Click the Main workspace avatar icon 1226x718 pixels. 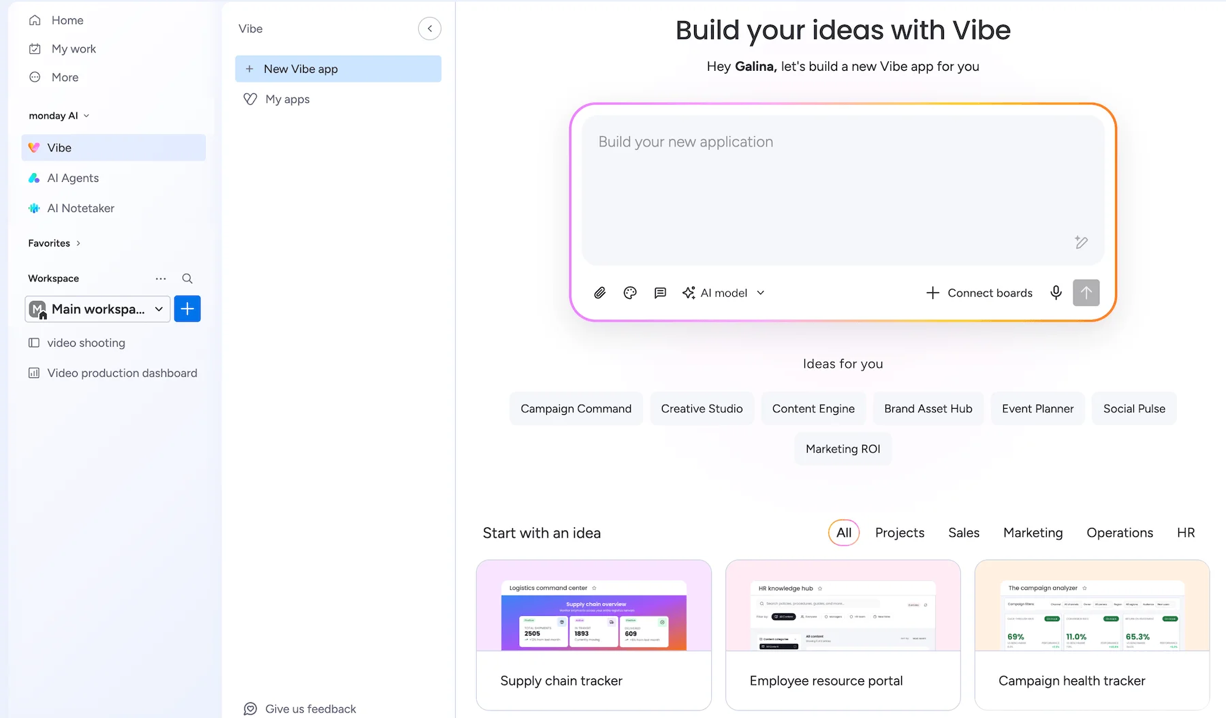coord(38,309)
